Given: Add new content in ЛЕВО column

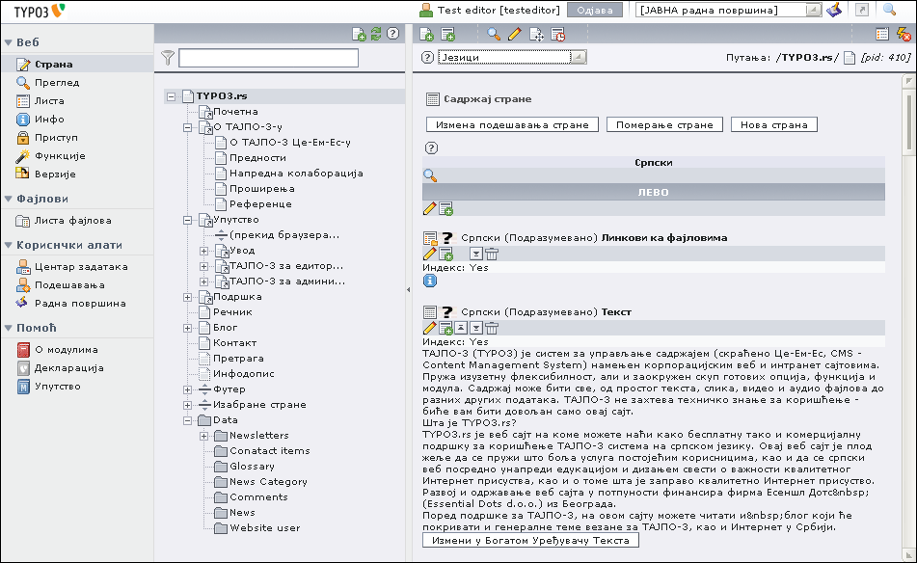Looking at the screenshot, I should pyautogui.click(x=445, y=208).
